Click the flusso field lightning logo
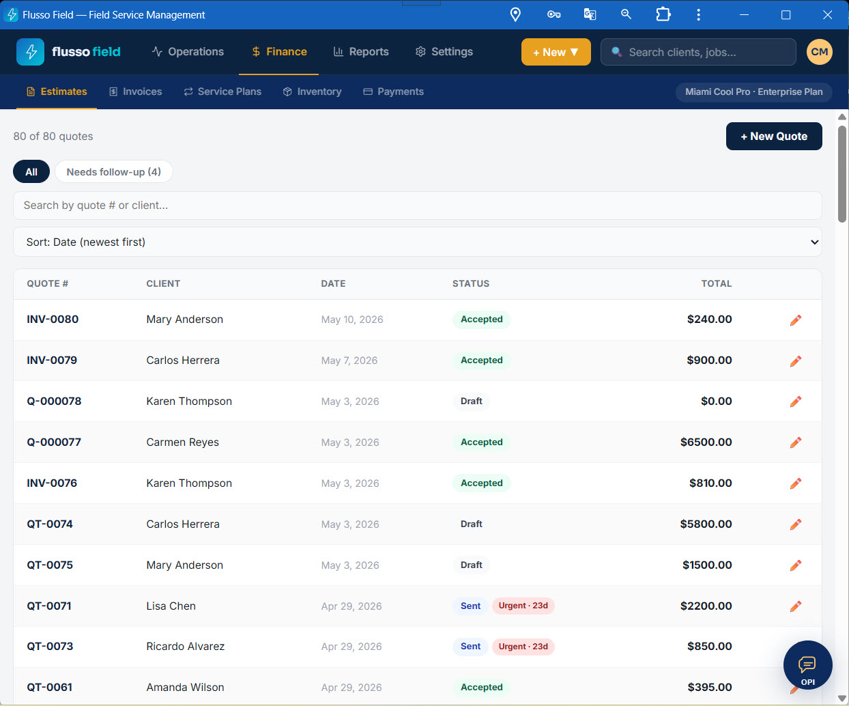Viewport: 849px width, 706px height. (31, 52)
